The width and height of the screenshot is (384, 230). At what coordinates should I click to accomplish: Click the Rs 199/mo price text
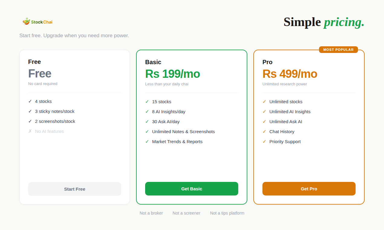[x=172, y=74]
